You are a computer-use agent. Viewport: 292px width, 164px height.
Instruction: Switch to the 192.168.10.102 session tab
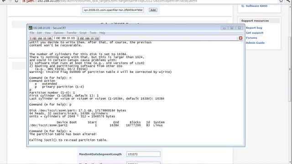tap(89, 38)
